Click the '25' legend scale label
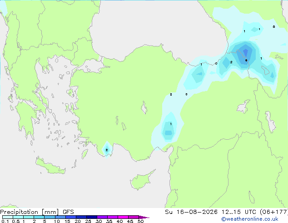This screenshot has width=288, height=223. click(88, 221)
